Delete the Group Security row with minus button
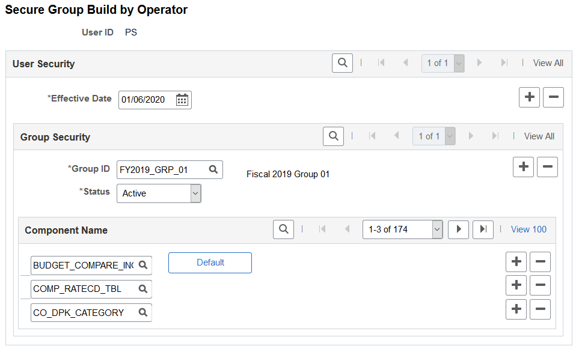Image resolution: width=579 pixels, height=352 pixels. (x=547, y=166)
